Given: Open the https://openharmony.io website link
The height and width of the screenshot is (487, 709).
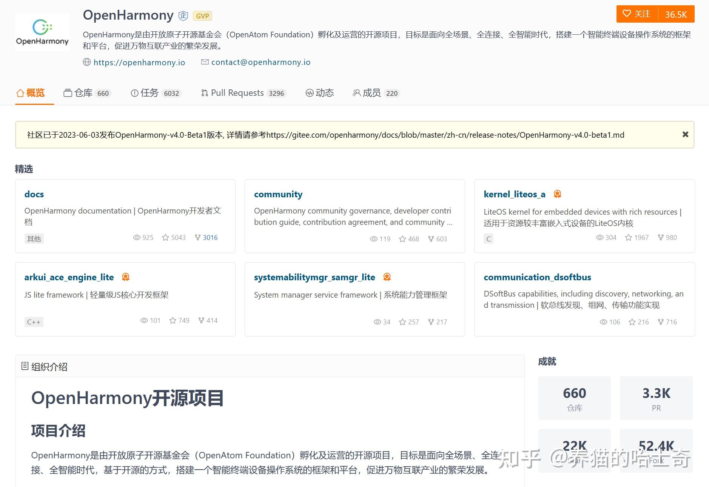Looking at the screenshot, I should pyautogui.click(x=139, y=62).
